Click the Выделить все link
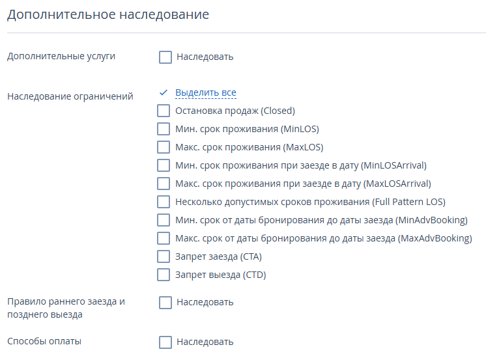486x358 pixels. 206,92
